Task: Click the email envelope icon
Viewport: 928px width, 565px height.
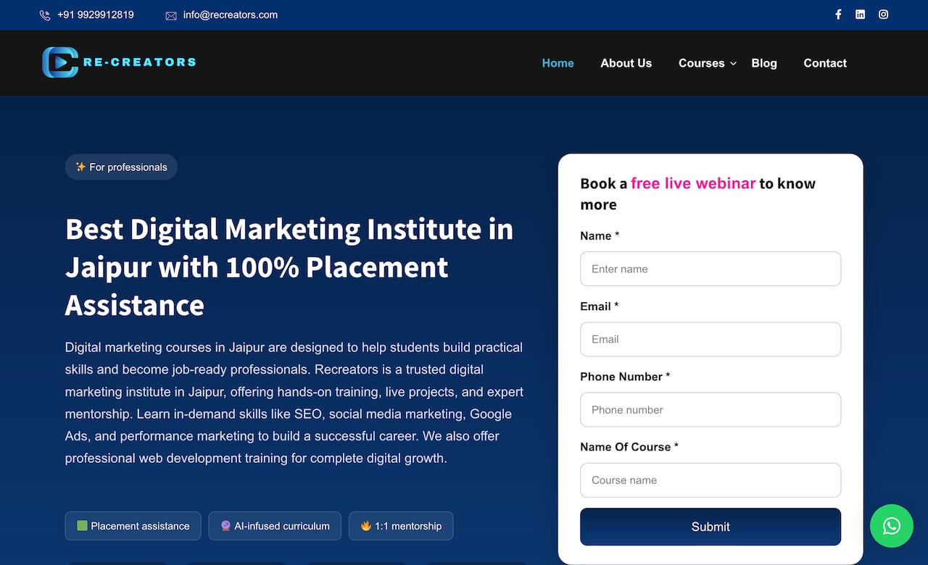Action: (171, 15)
